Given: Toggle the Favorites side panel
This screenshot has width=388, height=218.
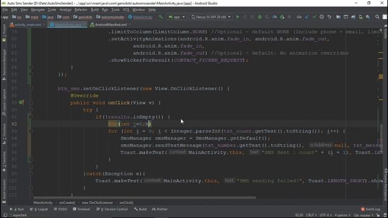Looking at the screenshot, I should [4, 162].
